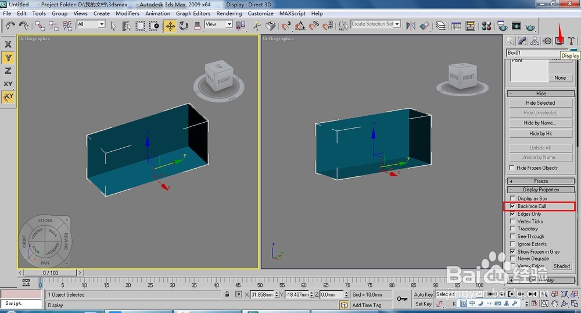This screenshot has height=313, width=581.
Task: Open the Layer Manager icon
Action: pyautogui.click(x=440, y=26)
